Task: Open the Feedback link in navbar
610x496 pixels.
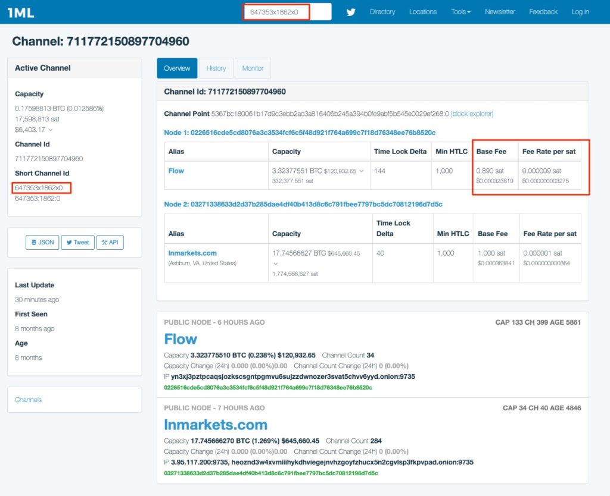Action: [543, 12]
